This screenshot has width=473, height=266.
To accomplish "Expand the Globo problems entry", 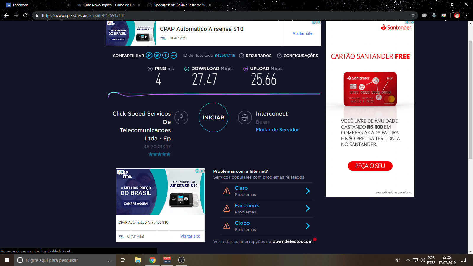I will [267, 226].
